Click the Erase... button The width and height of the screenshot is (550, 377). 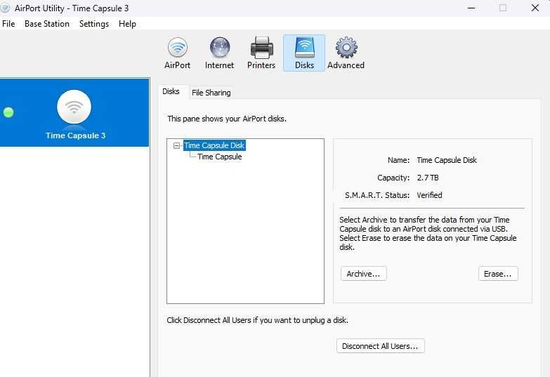click(498, 274)
